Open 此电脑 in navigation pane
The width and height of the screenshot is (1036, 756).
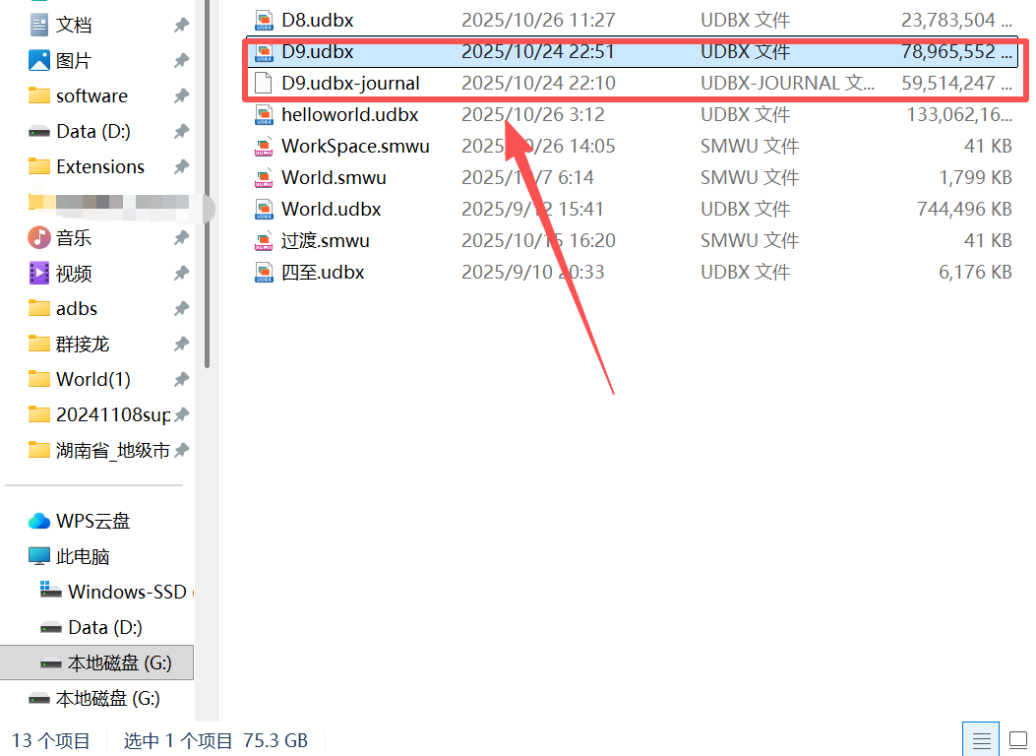click(x=83, y=556)
